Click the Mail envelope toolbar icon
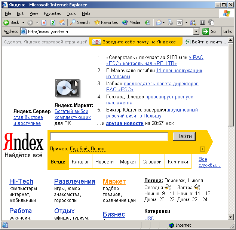The width and height of the screenshot is (236, 230). click(x=159, y=22)
